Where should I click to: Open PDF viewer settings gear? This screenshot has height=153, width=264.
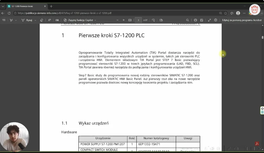(215, 20)
